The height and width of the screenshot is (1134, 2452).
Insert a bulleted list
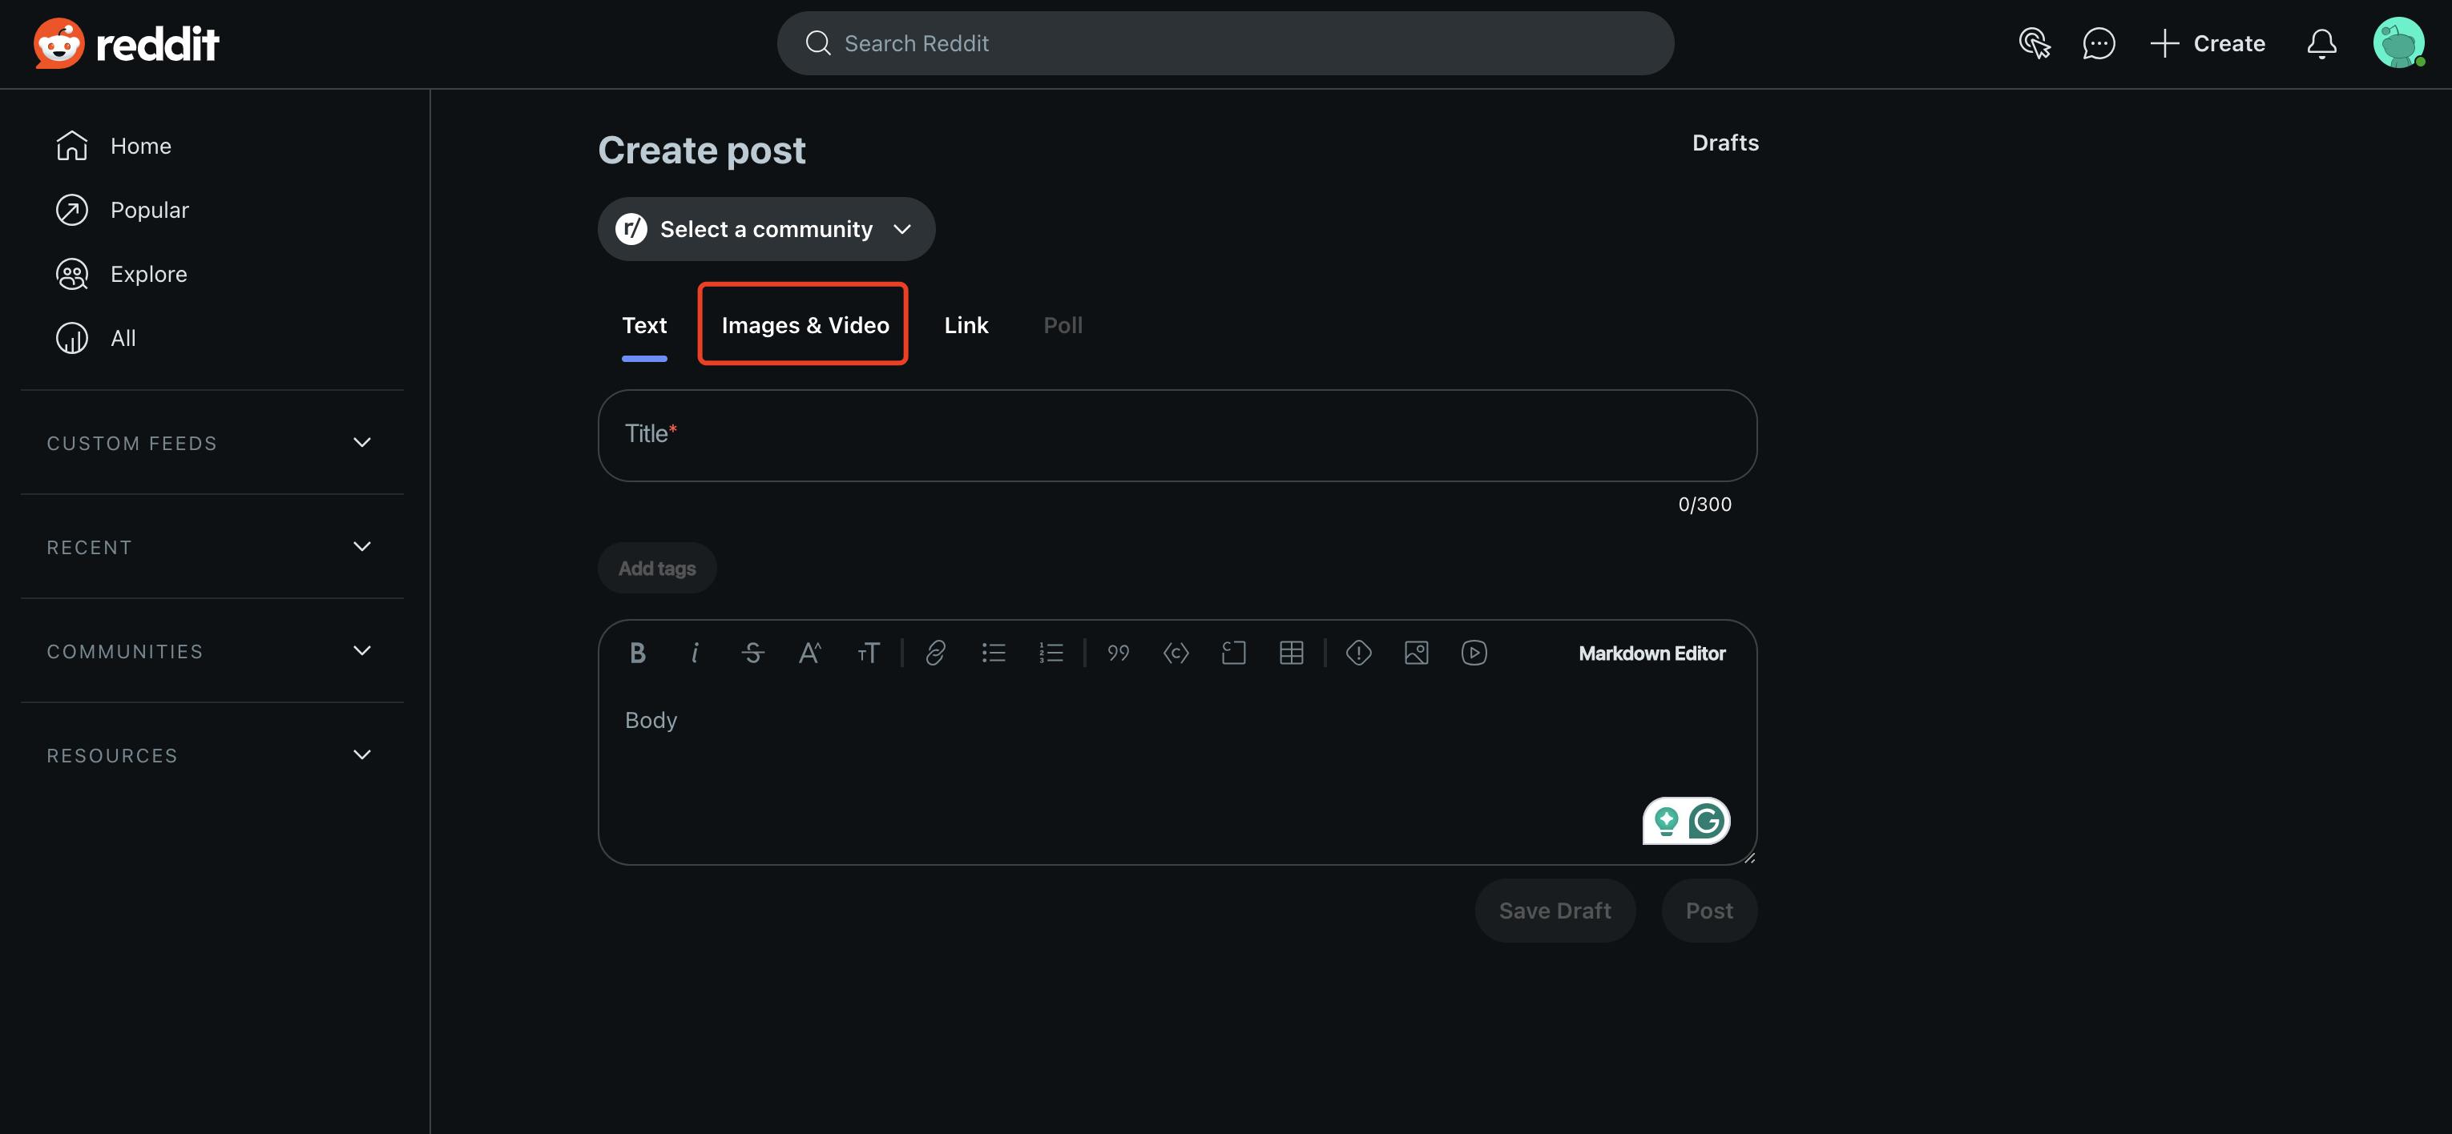click(993, 653)
